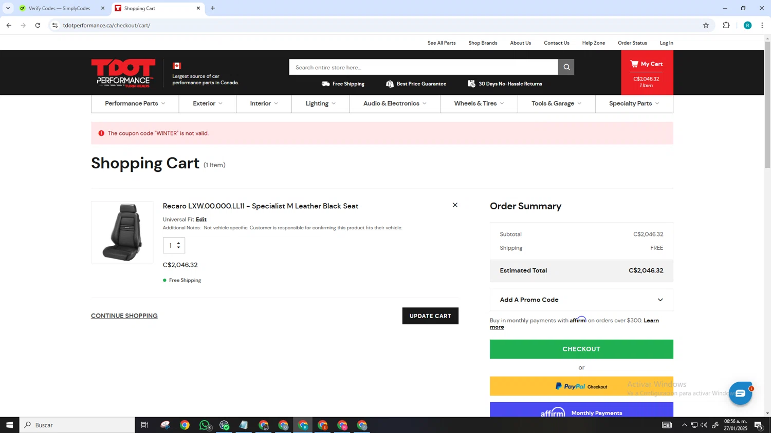Open See All Parts link

442,43
